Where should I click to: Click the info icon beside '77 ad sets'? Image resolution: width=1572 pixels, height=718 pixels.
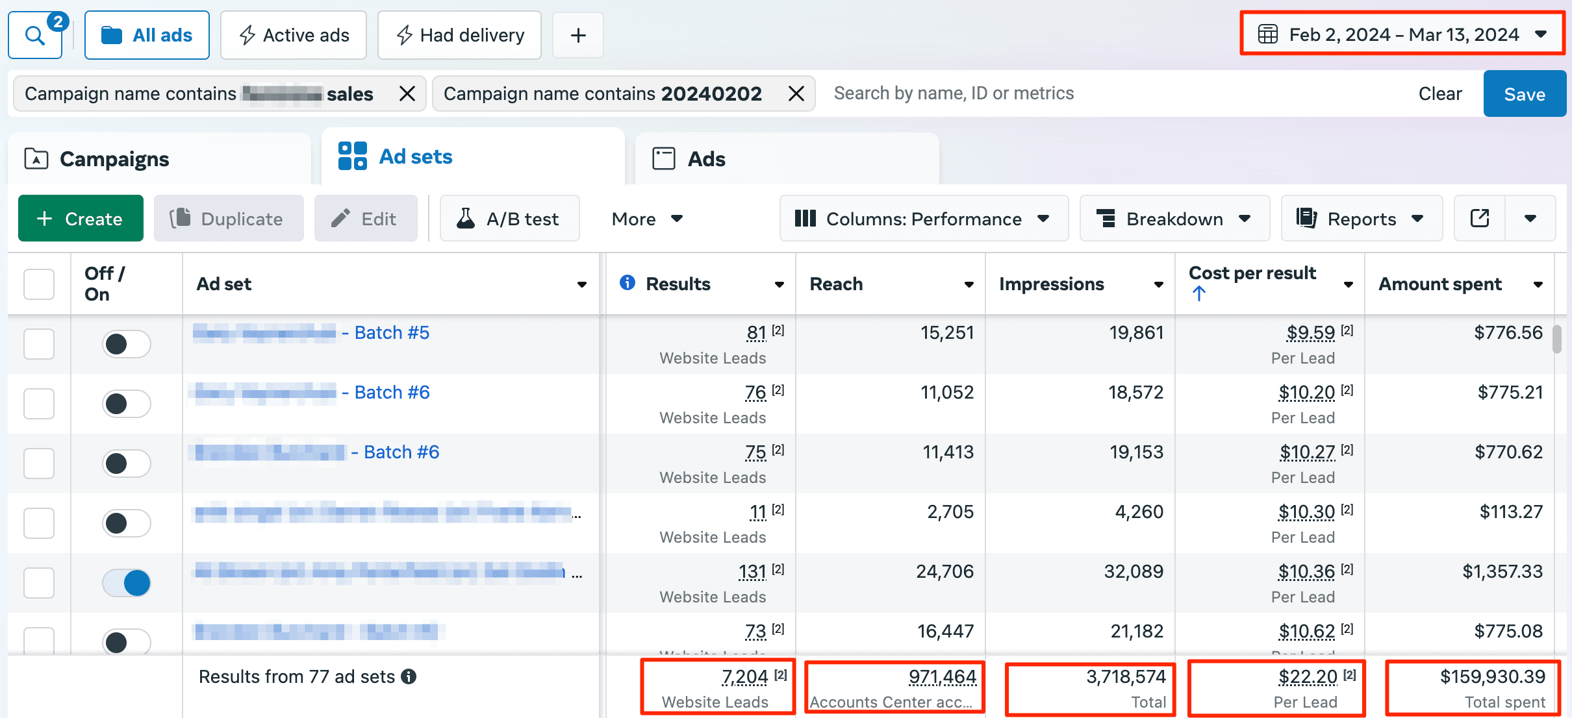click(x=409, y=676)
